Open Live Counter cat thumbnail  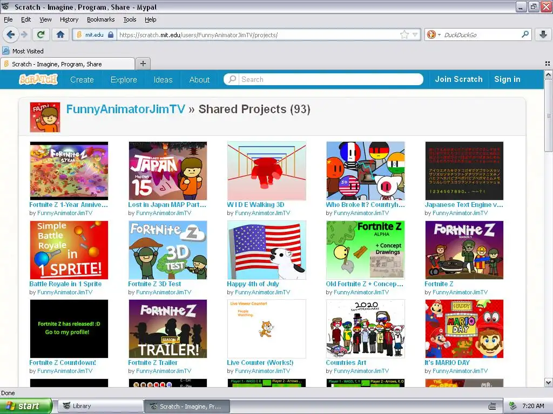267,329
